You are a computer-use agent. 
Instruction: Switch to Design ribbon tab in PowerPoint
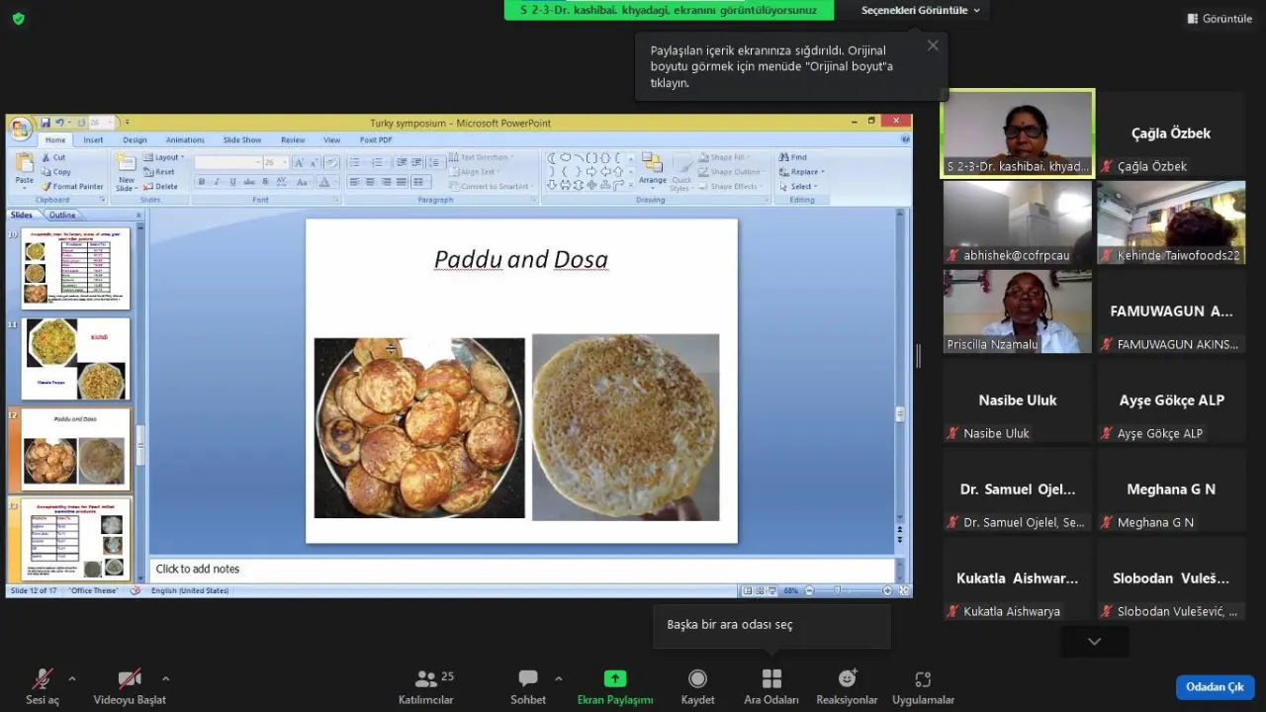point(135,140)
